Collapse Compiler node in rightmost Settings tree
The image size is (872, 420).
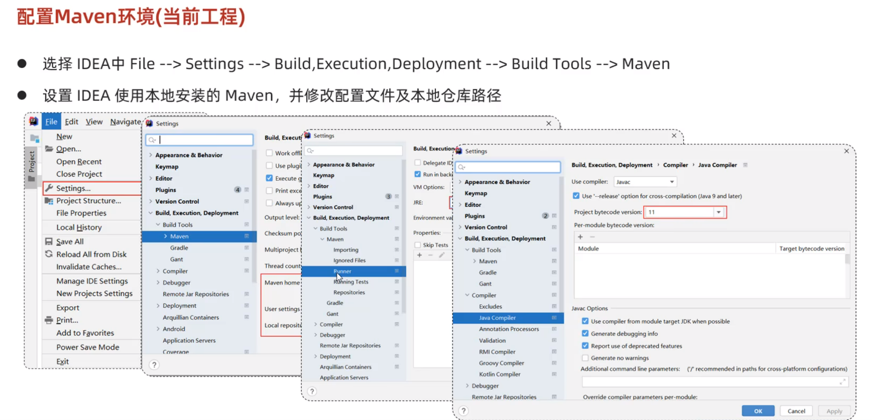point(467,295)
